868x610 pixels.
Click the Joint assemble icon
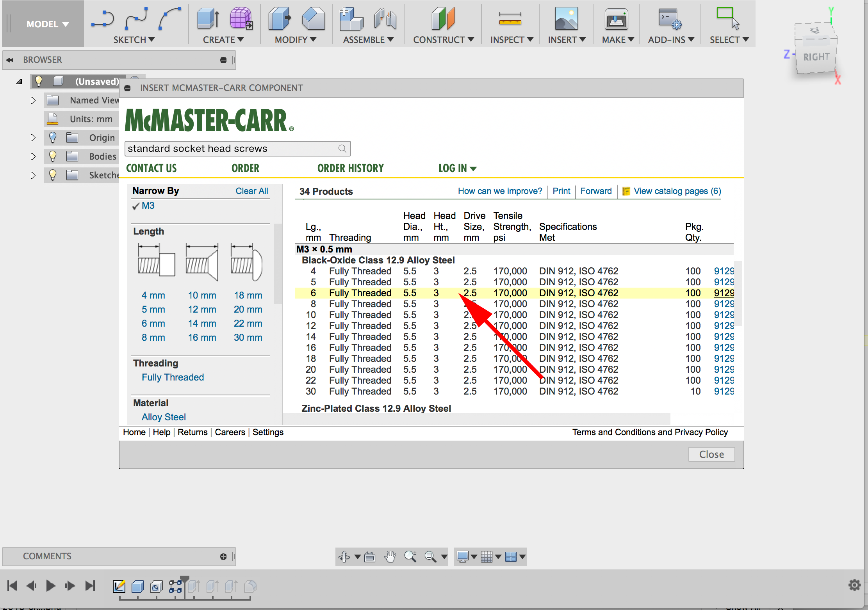coord(385,19)
